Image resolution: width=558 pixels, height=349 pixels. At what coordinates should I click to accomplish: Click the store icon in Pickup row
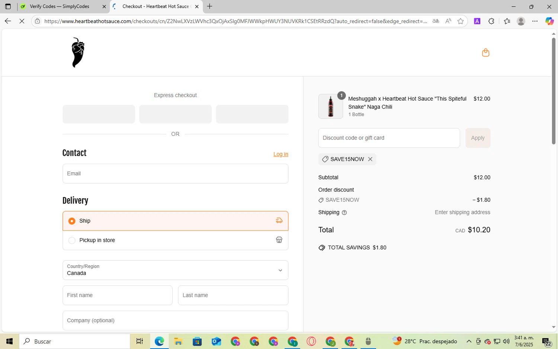pos(279,240)
